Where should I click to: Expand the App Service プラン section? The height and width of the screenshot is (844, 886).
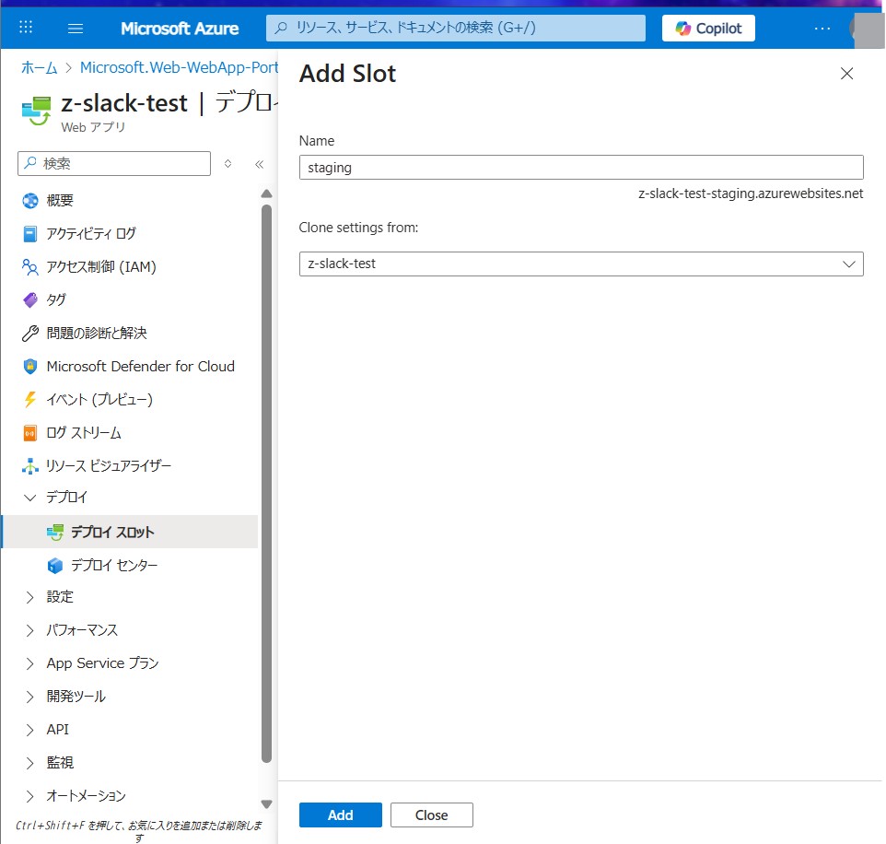pyautogui.click(x=30, y=663)
